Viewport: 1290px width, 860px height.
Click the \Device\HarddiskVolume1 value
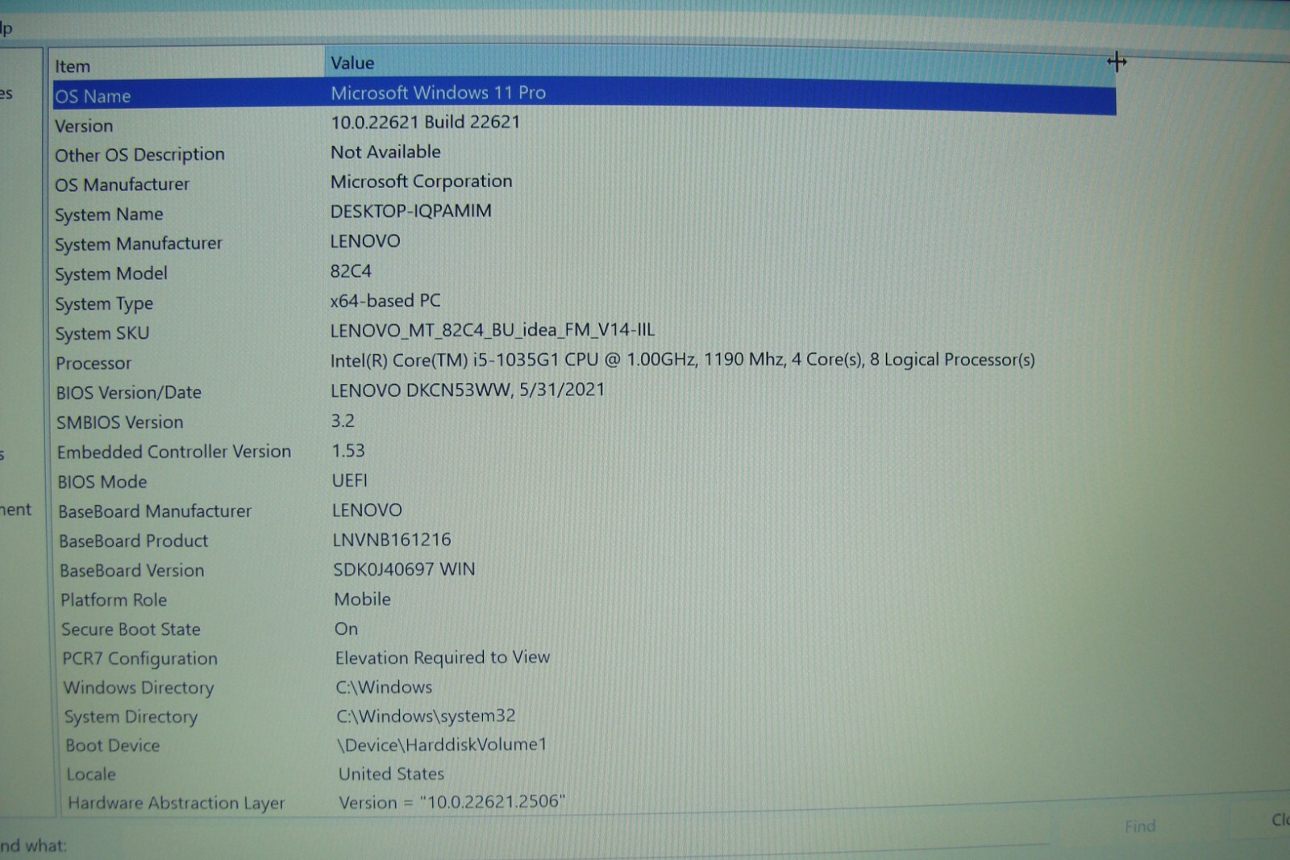(442, 744)
